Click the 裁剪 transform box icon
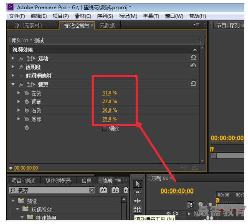248x224 pixels. click(31, 85)
